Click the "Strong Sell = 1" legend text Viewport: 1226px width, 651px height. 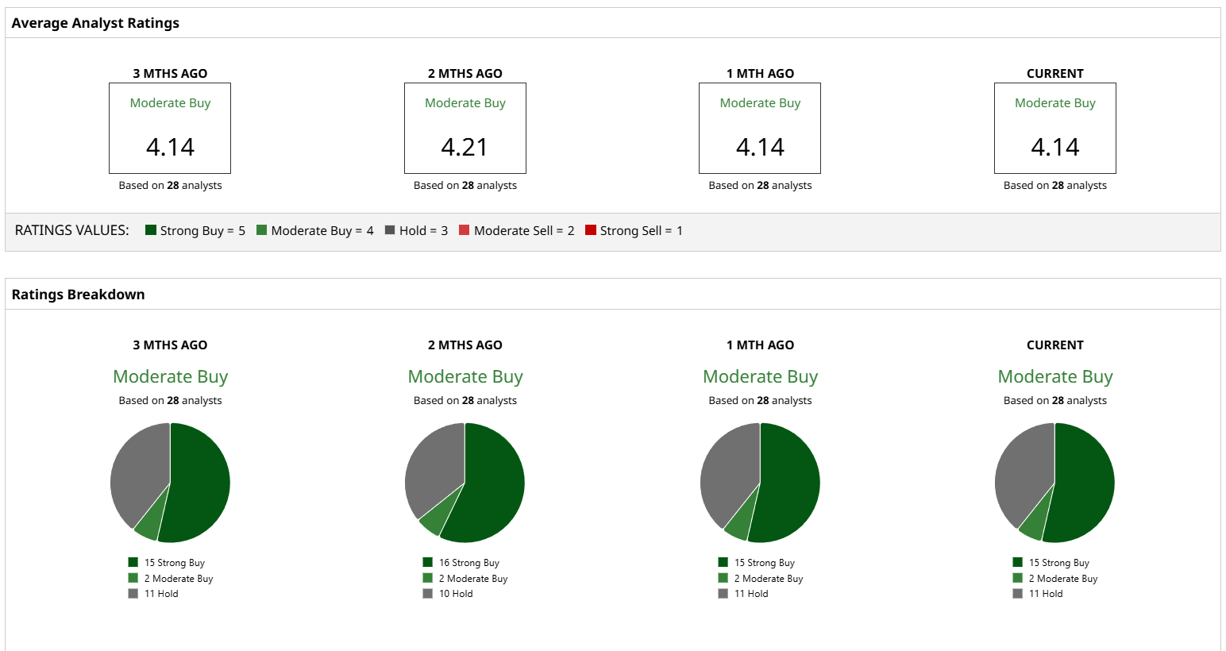pos(642,230)
